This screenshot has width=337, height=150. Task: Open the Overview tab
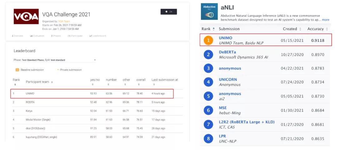click(x=17, y=36)
